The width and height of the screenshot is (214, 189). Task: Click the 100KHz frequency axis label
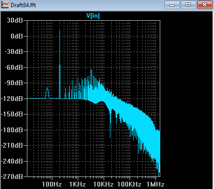[129, 184]
